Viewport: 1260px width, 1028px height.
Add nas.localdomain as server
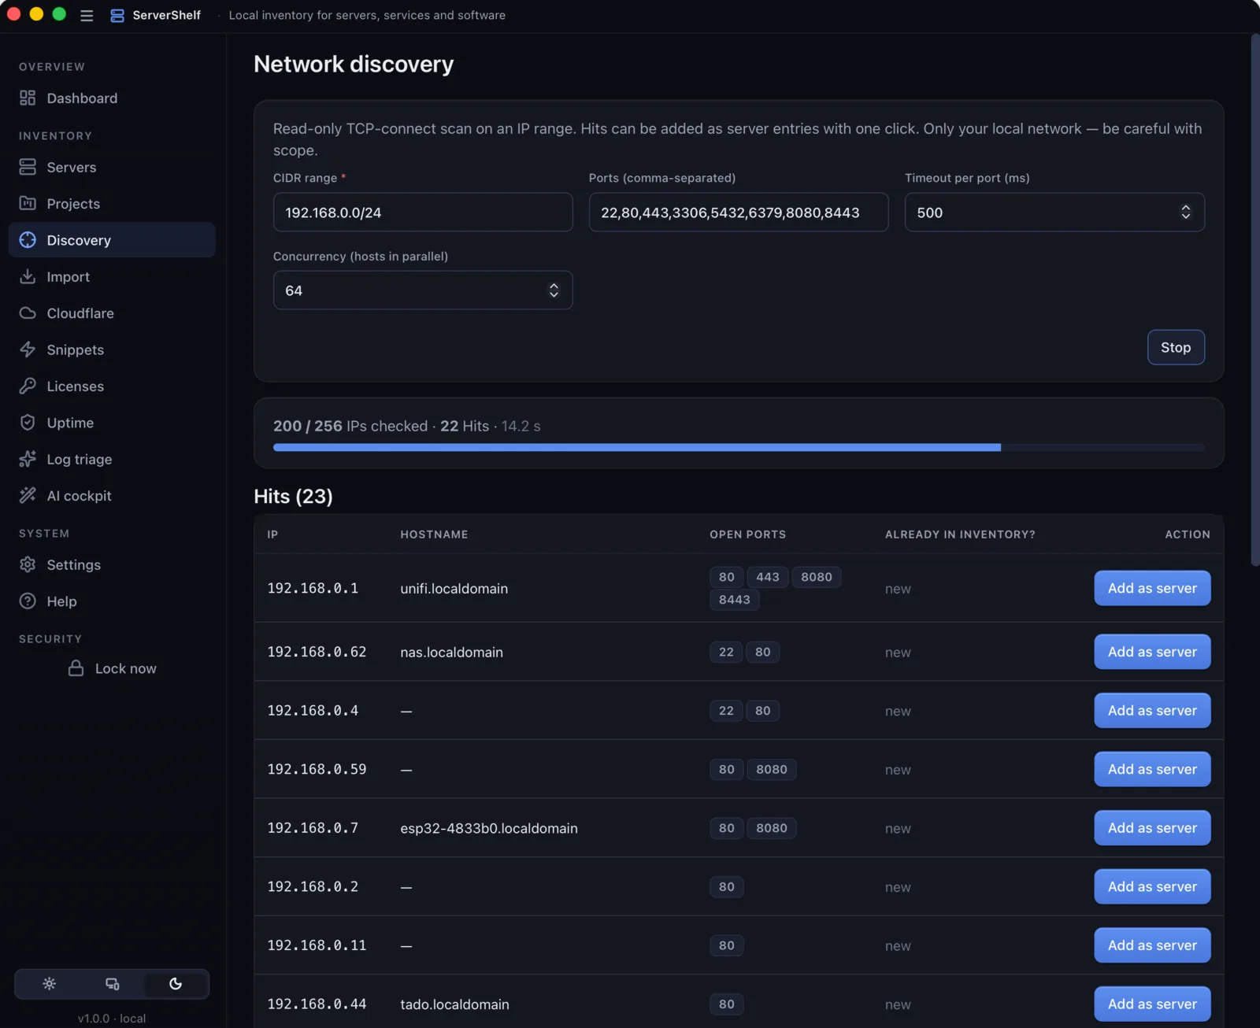click(1152, 652)
